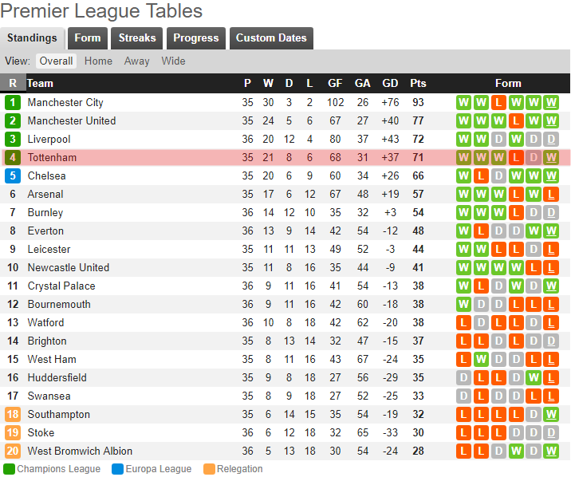Click Southampton's orange rank 18 badge
571x481 pixels.
[x=13, y=415]
